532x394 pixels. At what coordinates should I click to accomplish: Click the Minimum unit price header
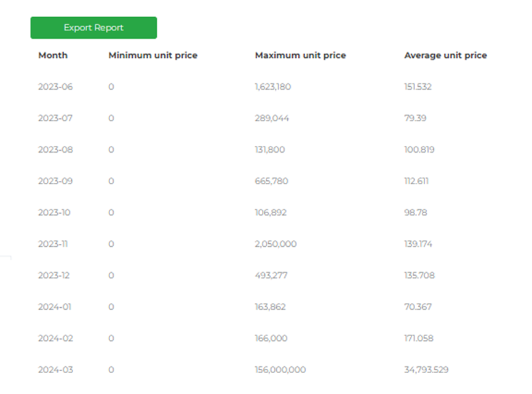tap(153, 55)
